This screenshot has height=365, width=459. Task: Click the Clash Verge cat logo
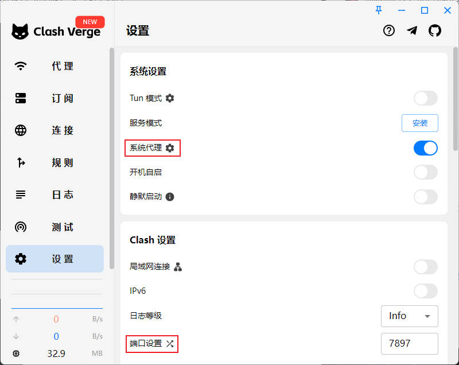pyautogui.click(x=20, y=32)
